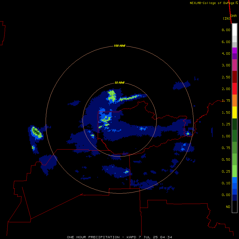Click the dark red legend swatch
The width and height of the screenshot is (239, 239).
pyautogui.click(x=234, y=77)
